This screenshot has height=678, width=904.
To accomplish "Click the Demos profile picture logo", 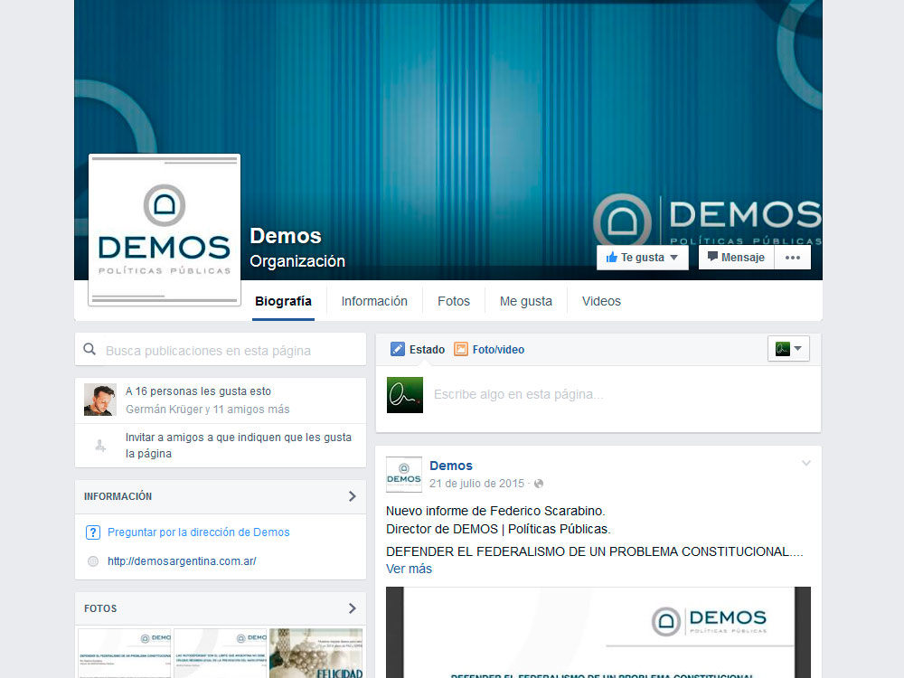I will click(165, 230).
